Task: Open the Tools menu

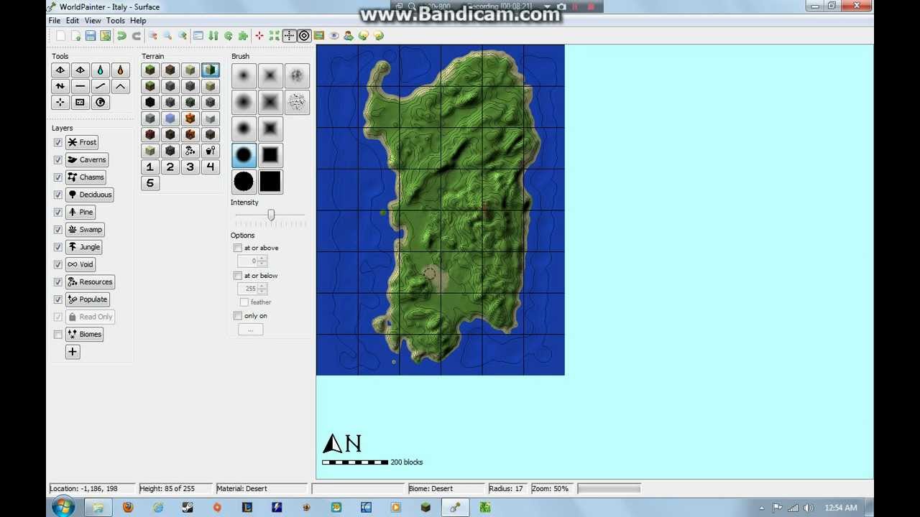Action: pyautogui.click(x=116, y=21)
